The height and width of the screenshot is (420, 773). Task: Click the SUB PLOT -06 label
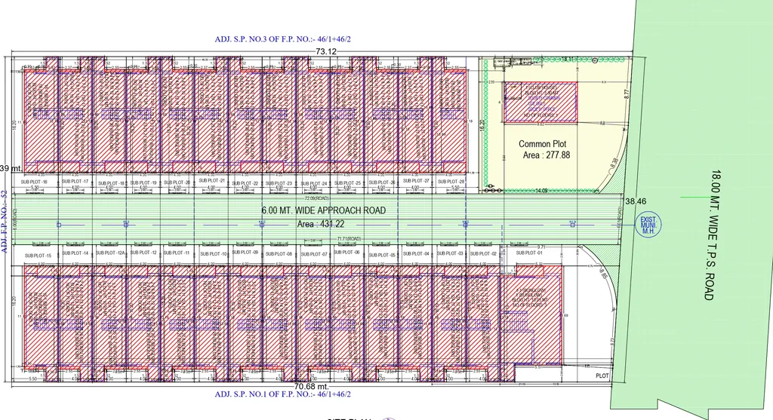tap(346, 252)
